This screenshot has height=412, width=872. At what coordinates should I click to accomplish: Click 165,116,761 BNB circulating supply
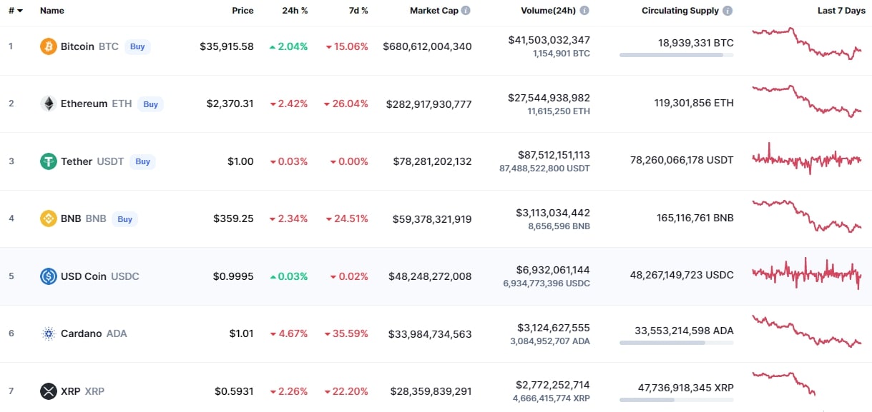point(694,218)
